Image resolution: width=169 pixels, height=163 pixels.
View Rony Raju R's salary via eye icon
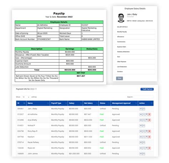point(140,131)
